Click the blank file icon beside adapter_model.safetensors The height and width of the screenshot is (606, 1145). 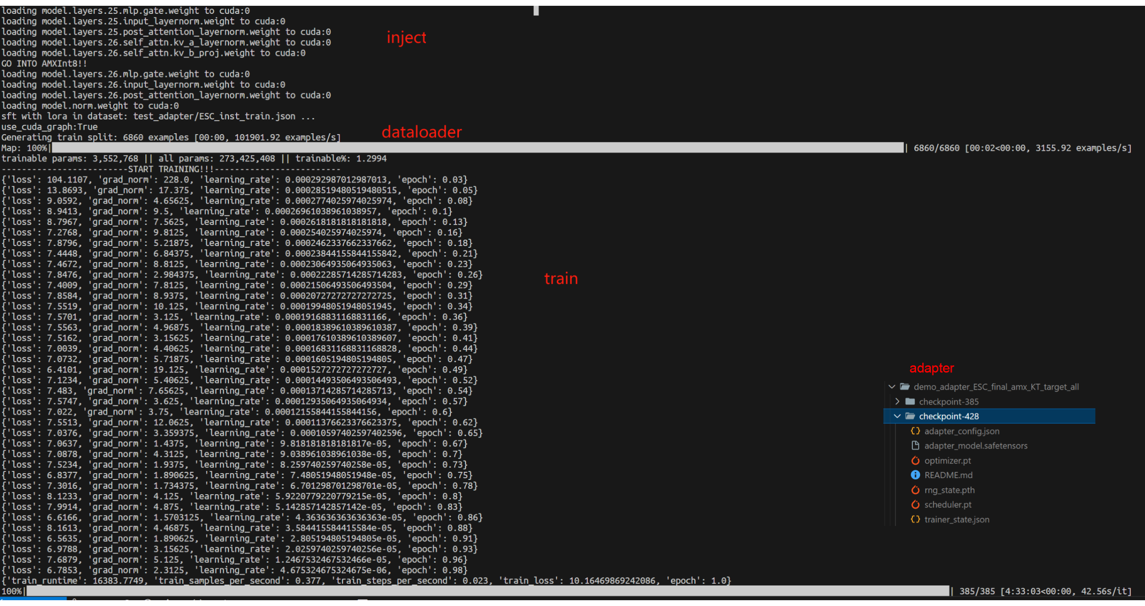point(915,446)
